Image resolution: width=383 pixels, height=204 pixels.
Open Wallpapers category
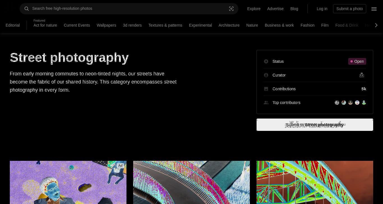point(106,25)
